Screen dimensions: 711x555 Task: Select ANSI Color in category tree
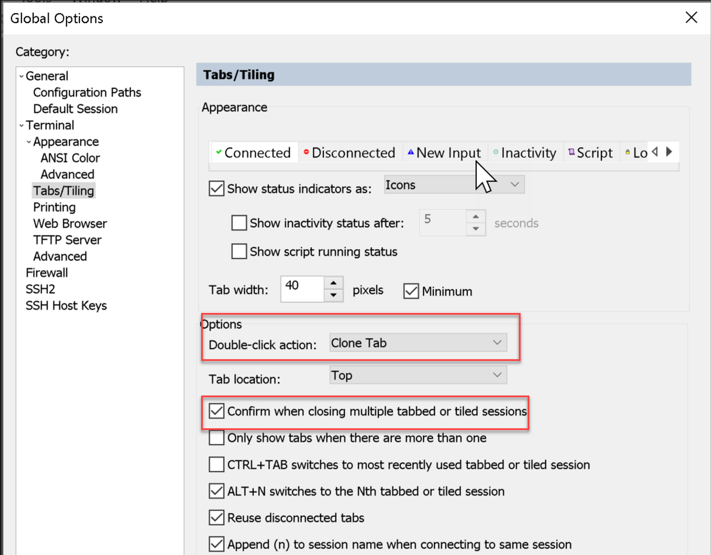(70, 158)
